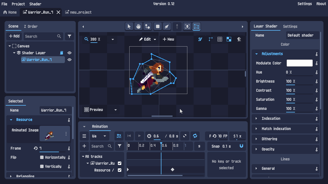This screenshot has height=184, width=328.
Task: Open About from top bar
Action: 321,4
